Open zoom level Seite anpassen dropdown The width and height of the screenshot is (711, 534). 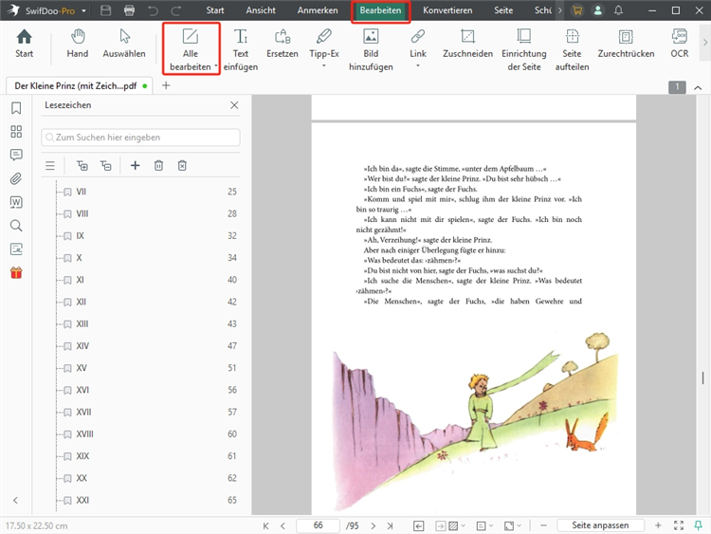coord(600,525)
